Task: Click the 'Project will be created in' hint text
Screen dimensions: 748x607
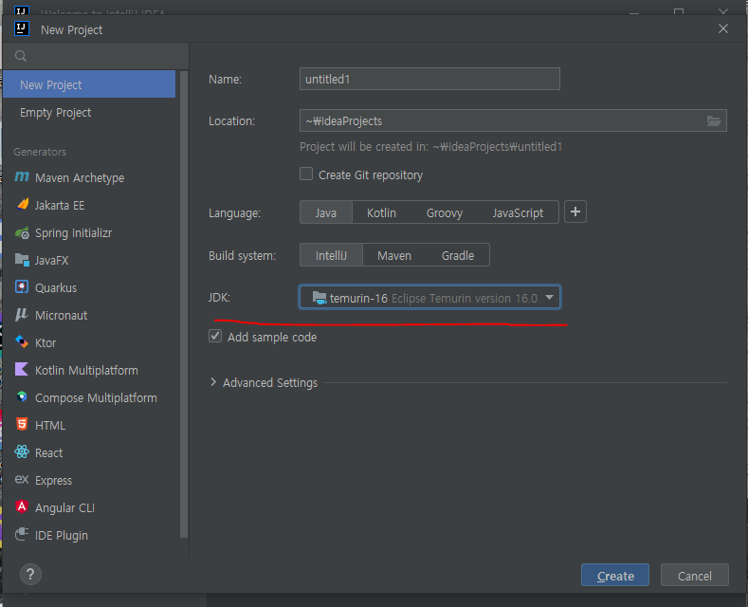Action: tap(430, 146)
